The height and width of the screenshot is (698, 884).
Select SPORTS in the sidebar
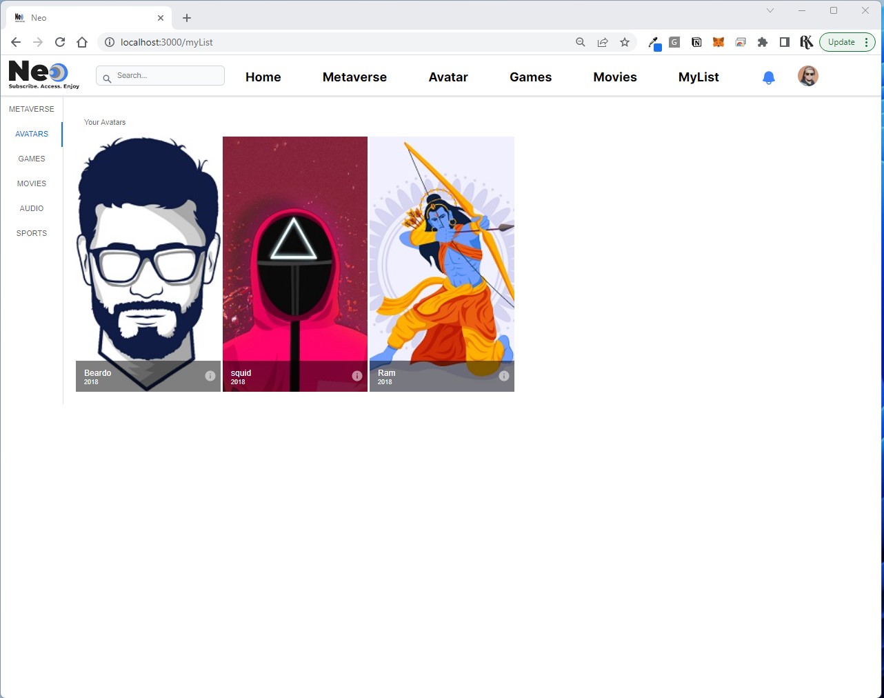[32, 233]
